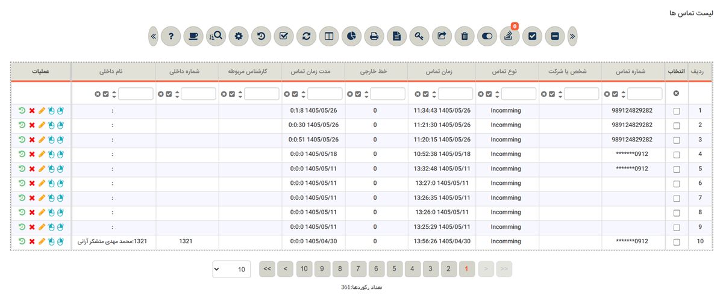Open the page size dropdown showing 10
Screen dimensions: 723x301
[x=231, y=269]
